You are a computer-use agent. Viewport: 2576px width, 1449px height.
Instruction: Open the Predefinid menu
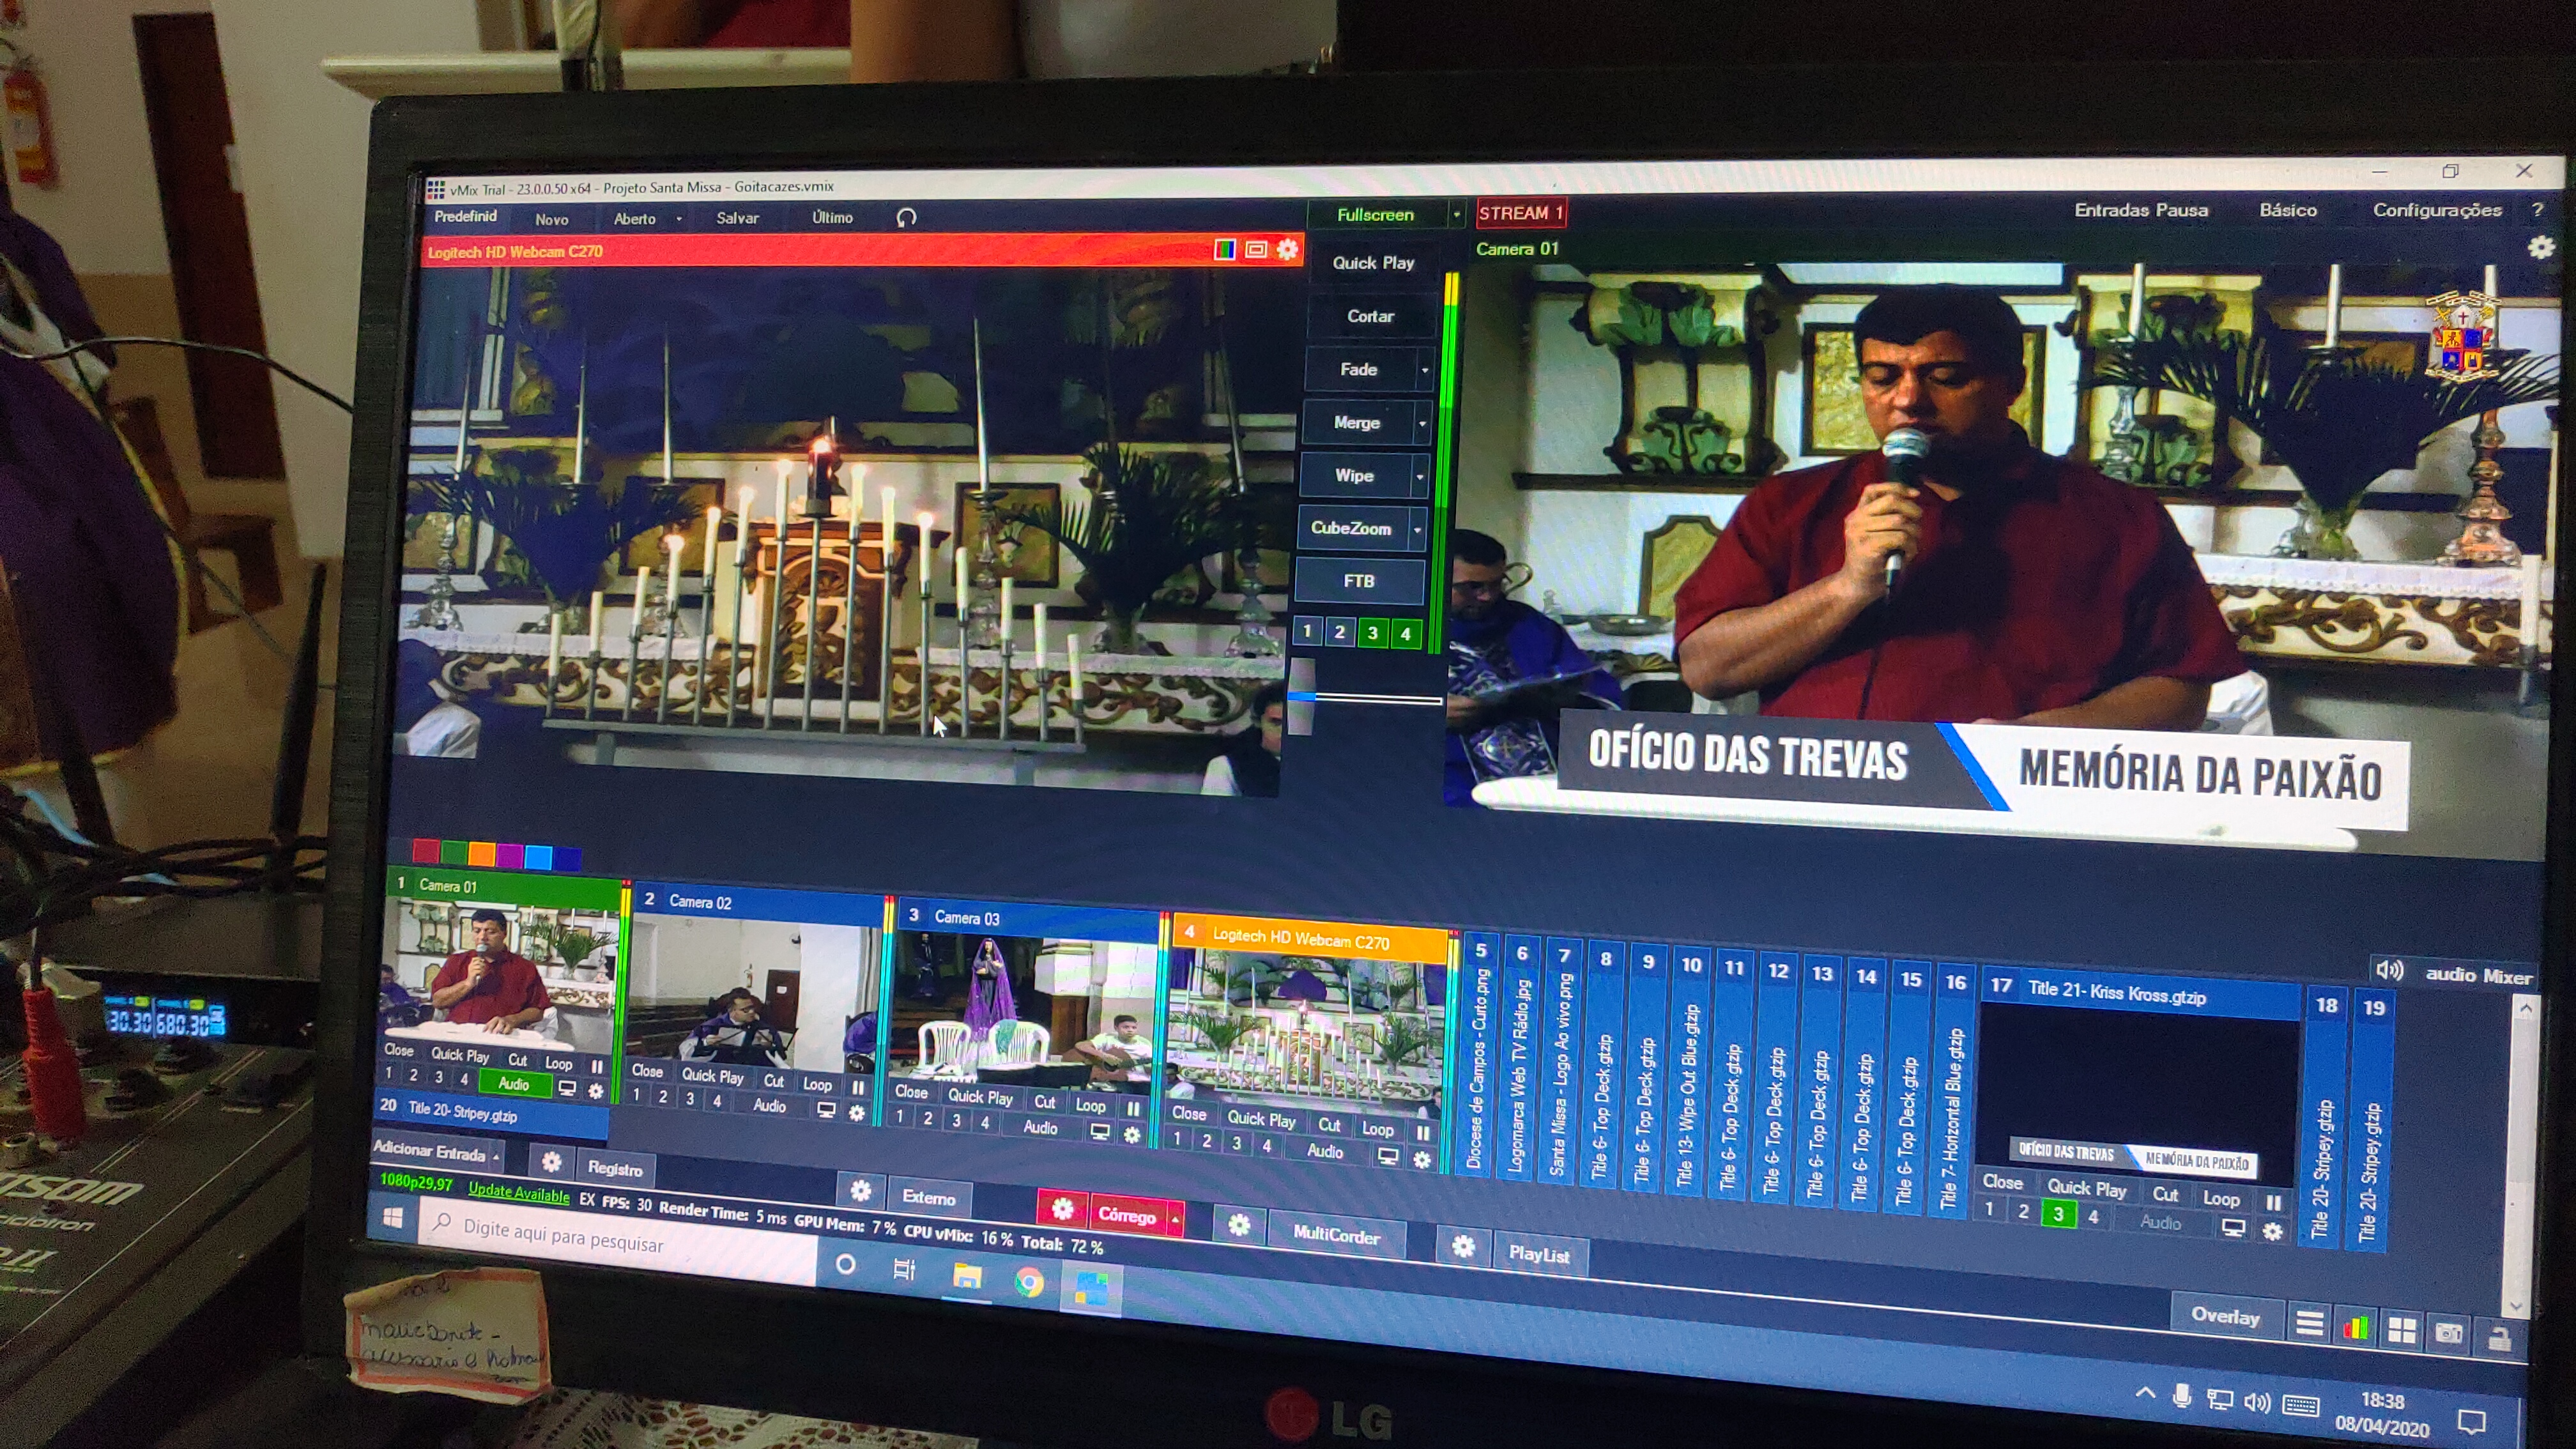click(x=465, y=216)
